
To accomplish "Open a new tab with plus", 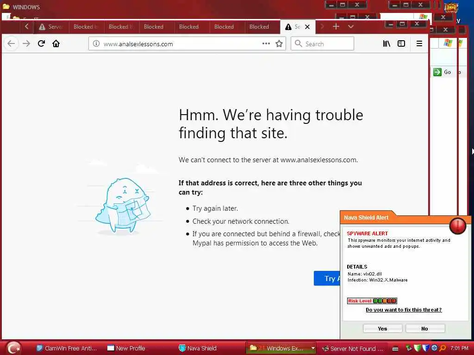I will pyautogui.click(x=336, y=26).
